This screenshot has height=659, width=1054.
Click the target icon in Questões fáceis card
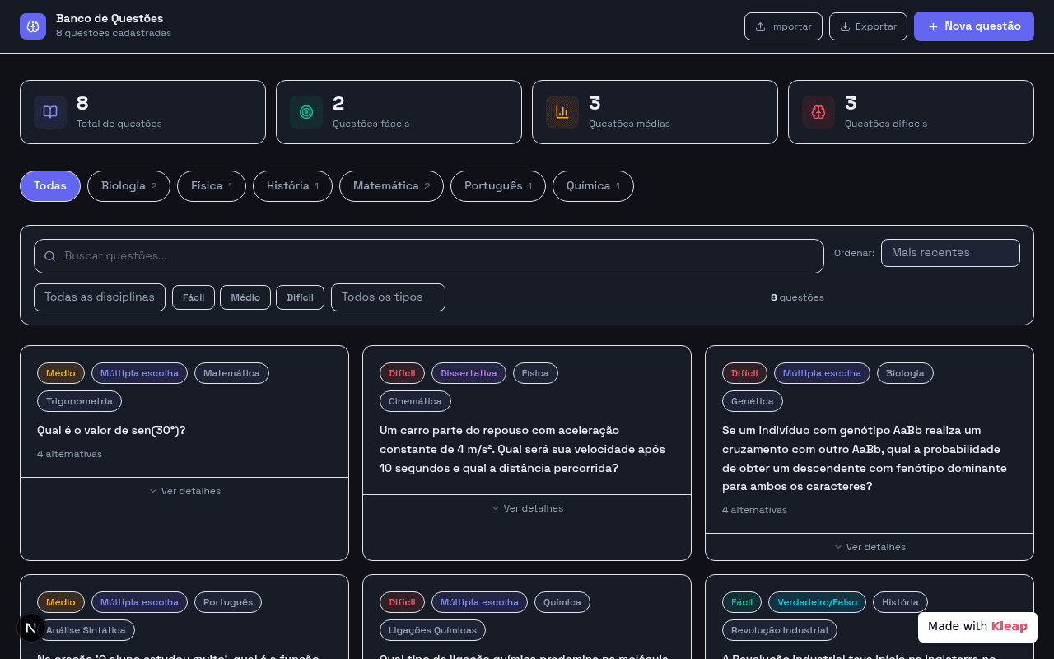(x=306, y=112)
